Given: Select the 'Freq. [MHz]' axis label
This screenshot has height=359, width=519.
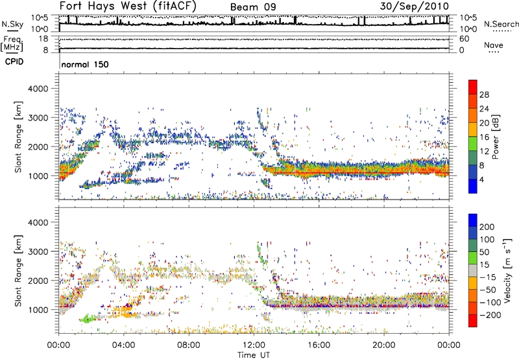Looking at the screenshot, I should [12, 43].
